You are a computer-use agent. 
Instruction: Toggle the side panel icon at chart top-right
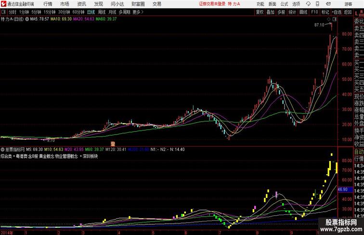(x=335, y=19)
